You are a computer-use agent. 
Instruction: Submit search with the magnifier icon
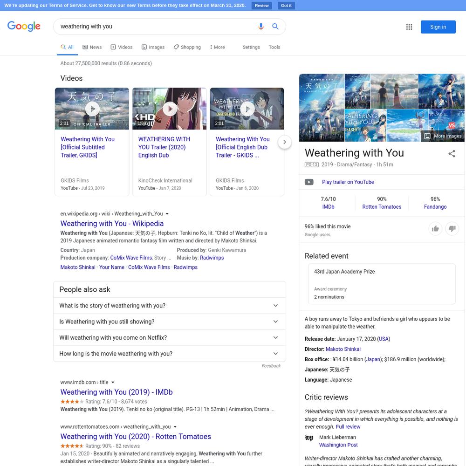275,27
